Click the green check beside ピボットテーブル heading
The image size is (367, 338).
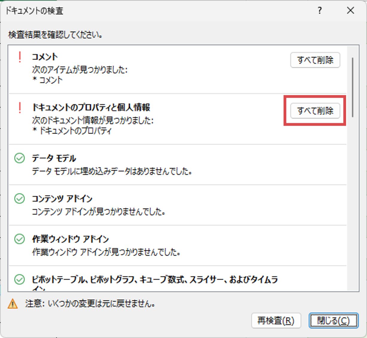point(20,279)
